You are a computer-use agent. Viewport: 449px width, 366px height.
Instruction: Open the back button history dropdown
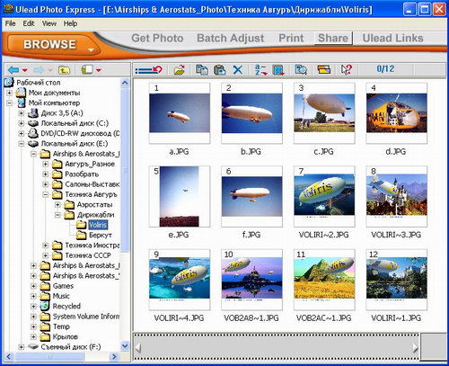coord(25,70)
